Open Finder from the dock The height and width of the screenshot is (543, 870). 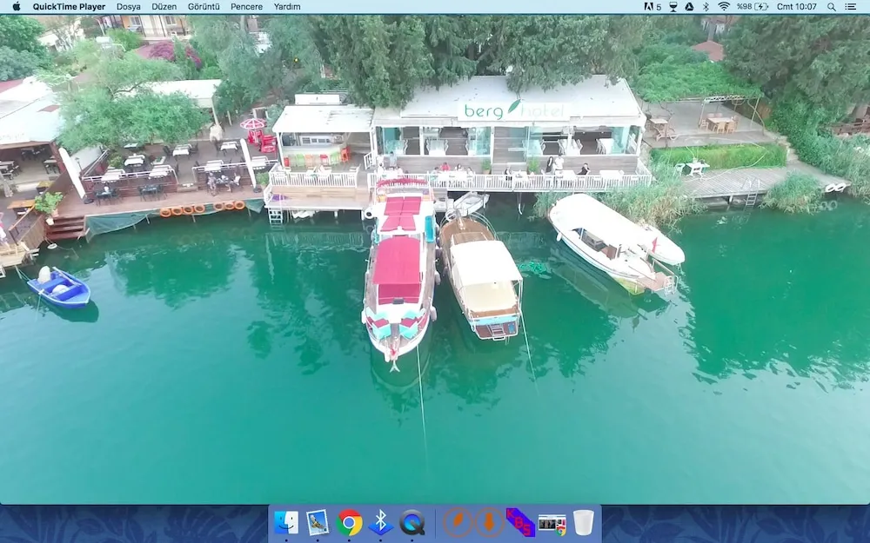tap(286, 522)
